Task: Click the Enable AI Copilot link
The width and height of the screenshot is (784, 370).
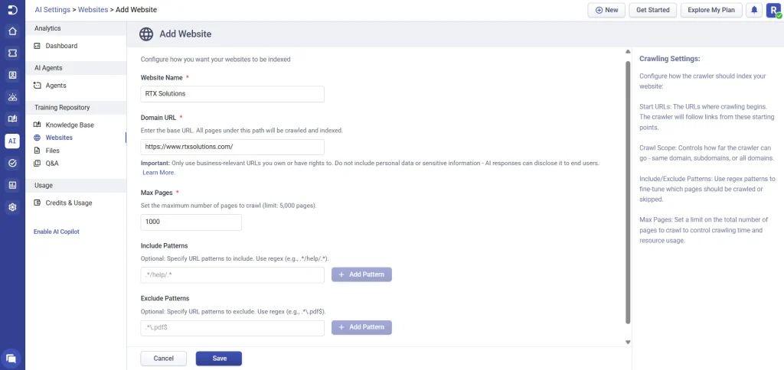Action: (57, 232)
